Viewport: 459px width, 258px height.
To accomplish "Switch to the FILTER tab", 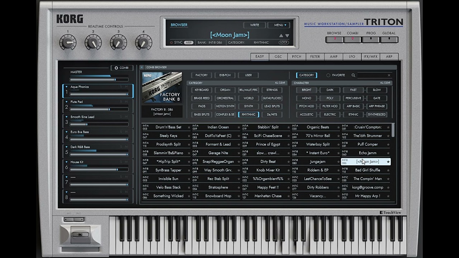I will pos(315,57).
